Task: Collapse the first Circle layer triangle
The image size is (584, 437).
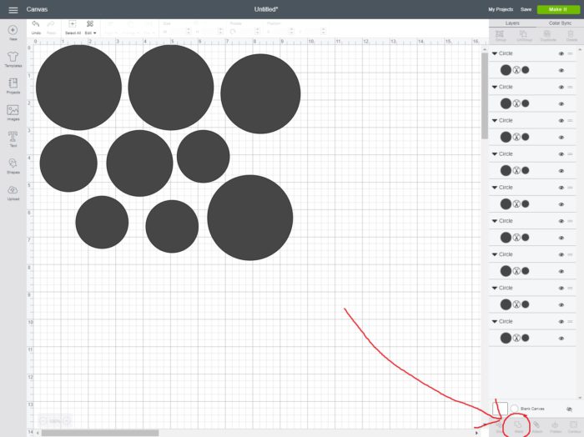Action: pyautogui.click(x=495, y=53)
